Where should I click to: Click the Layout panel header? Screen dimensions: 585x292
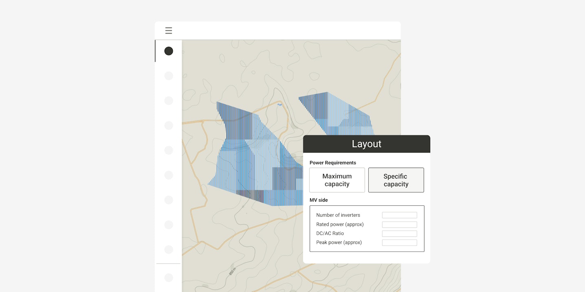pyautogui.click(x=366, y=144)
